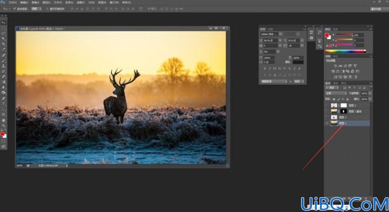Select the Crop tool

coord(3,44)
